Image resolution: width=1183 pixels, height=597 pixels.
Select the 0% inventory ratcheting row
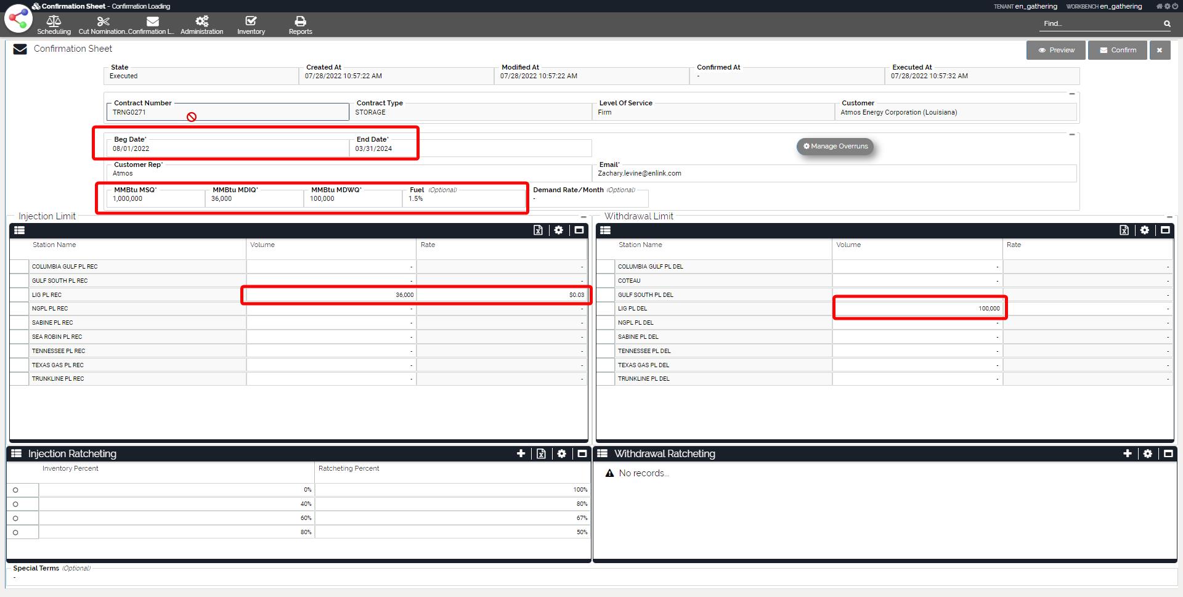click(15, 490)
